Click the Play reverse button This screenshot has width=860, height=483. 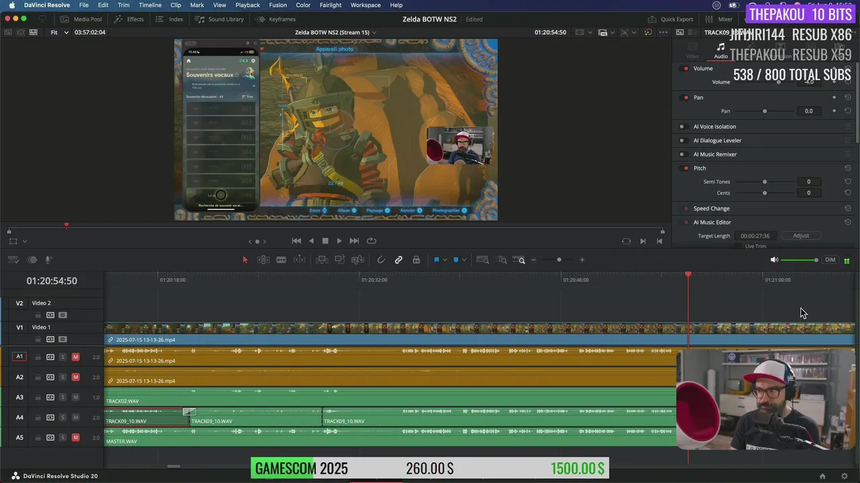[310, 241]
